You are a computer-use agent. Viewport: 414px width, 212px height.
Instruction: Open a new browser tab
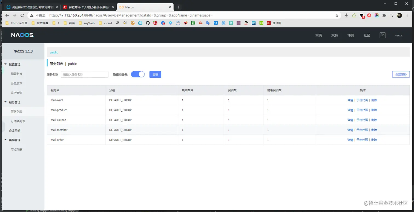[179, 7]
